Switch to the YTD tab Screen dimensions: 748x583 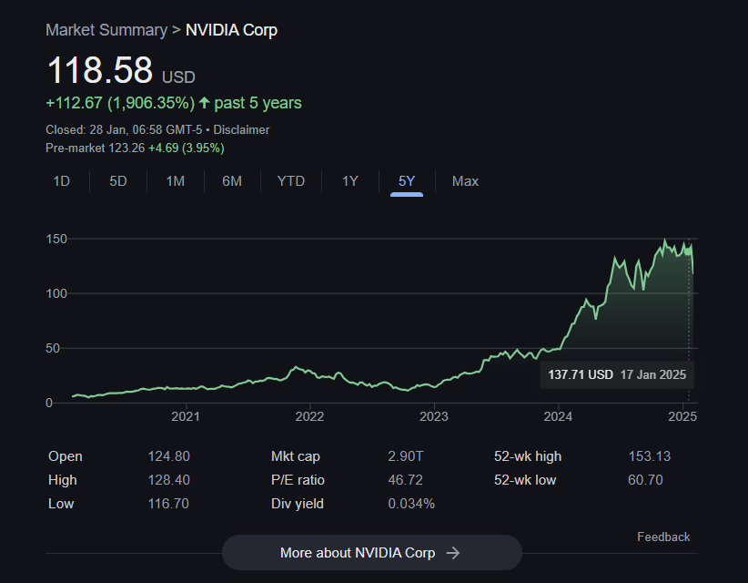(291, 181)
